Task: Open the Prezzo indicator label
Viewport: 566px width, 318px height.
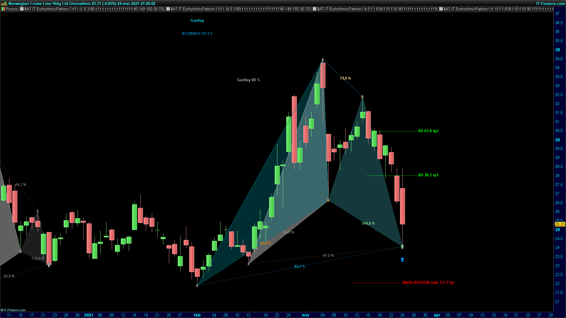Action: (x=12, y=9)
